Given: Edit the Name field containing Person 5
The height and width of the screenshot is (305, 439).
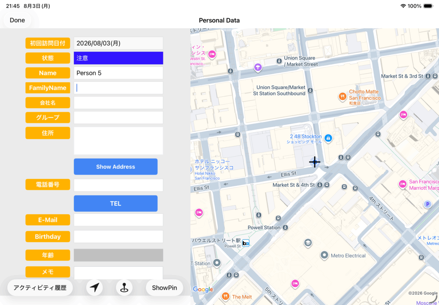Looking at the screenshot, I should pos(118,73).
